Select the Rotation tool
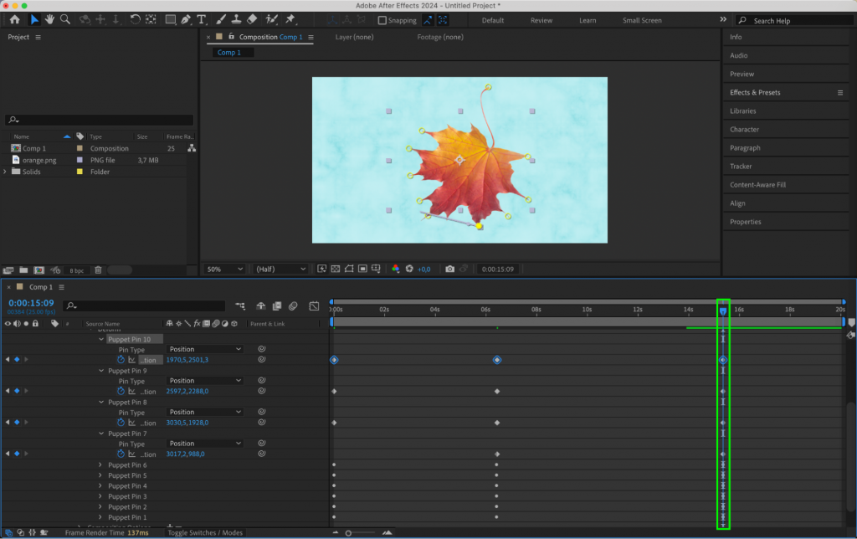Screen dimensions: 857x539 pyautogui.click(x=135, y=20)
